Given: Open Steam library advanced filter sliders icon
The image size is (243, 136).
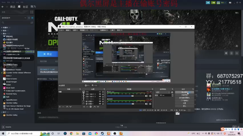Looking at the screenshot, I should click(x=32, y=23).
